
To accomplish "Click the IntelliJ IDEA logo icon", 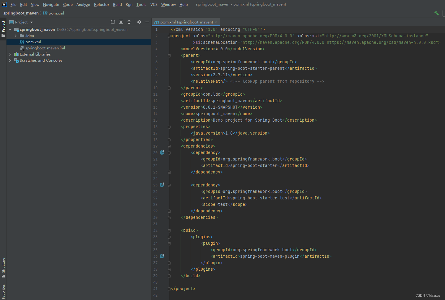I will pyautogui.click(x=4, y=4).
